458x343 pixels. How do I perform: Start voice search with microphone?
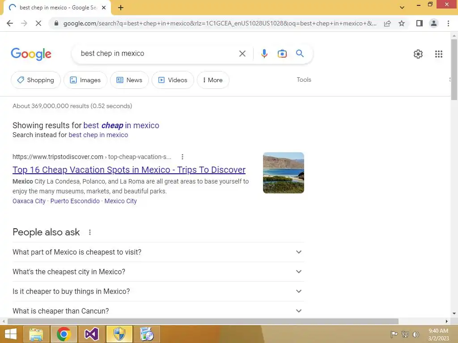(264, 54)
